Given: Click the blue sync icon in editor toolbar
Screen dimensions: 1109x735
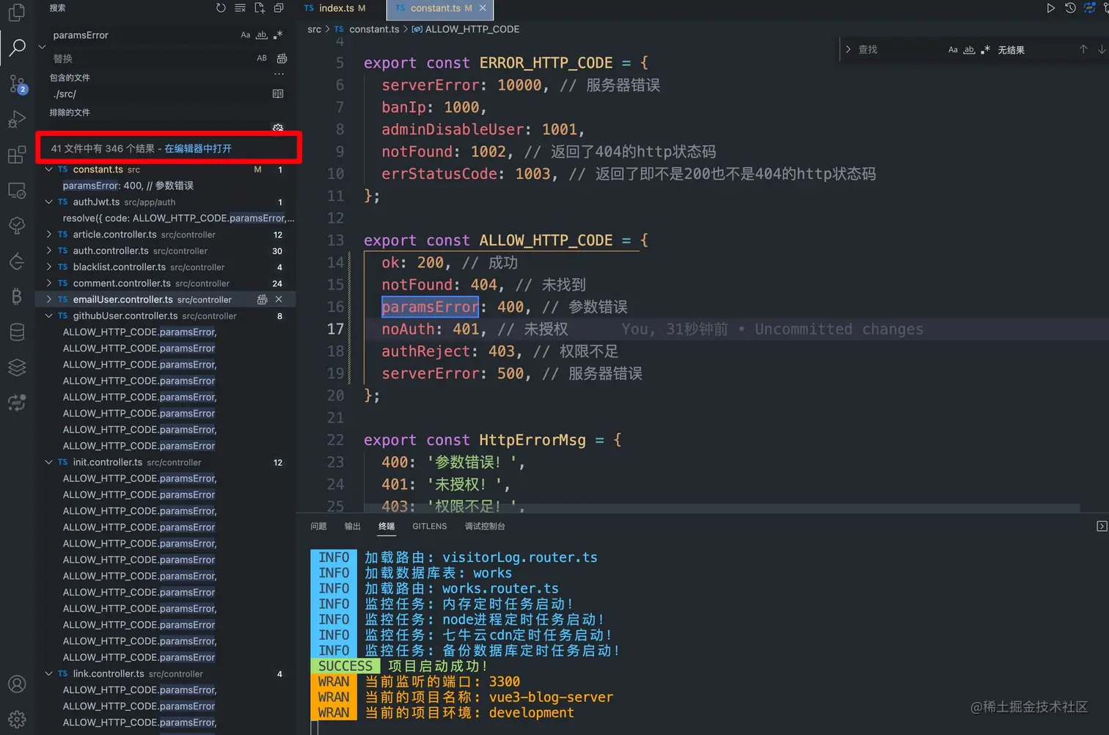Looking at the screenshot, I should (1089, 8).
